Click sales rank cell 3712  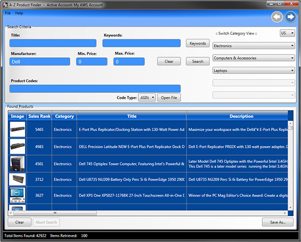pyautogui.click(x=39, y=180)
